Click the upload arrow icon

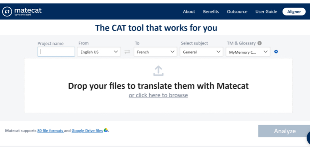(x=158, y=71)
